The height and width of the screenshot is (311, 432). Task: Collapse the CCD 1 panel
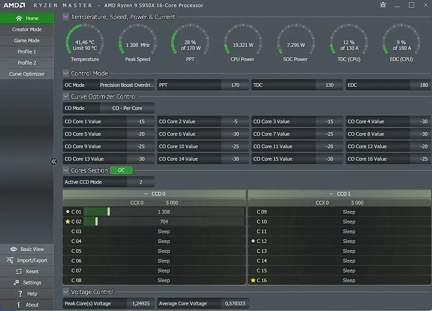[331, 194]
